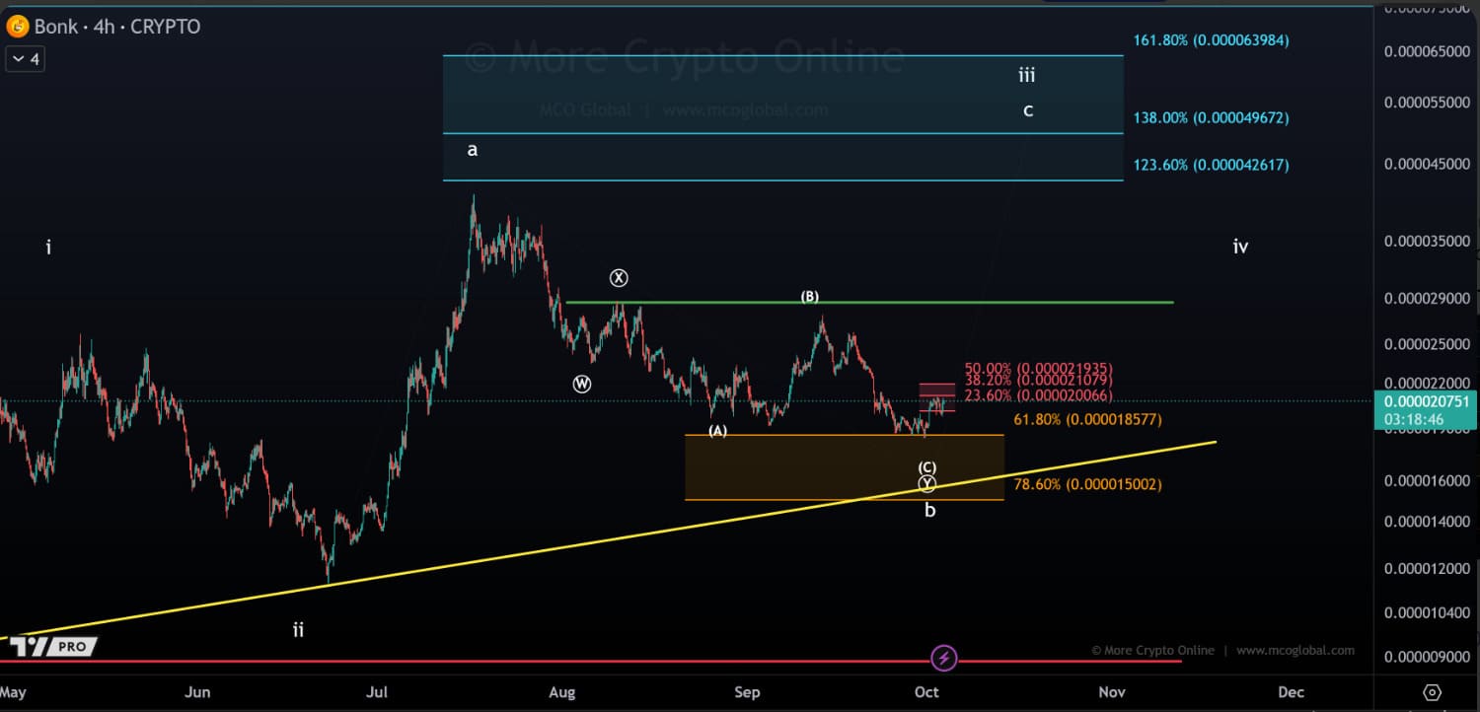Click the 78.60% orange Fibonacci label

click(x=1087, y=484)
